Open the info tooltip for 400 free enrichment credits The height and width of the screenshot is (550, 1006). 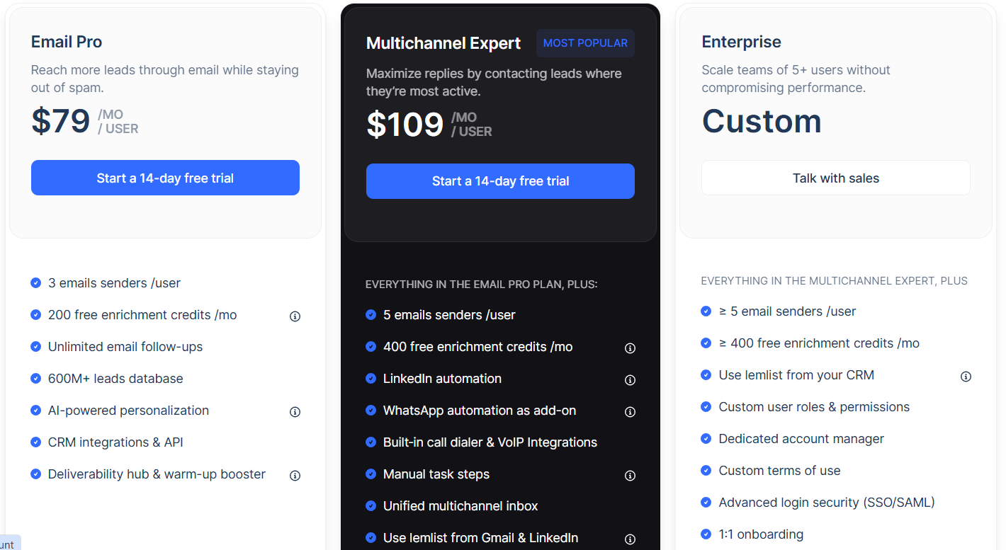pyautogui.click(x=630, y=348)
